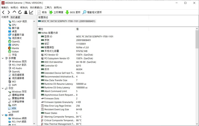Click the tree panel scroll up arrow

pyautogui.click(x=34, y=21)
